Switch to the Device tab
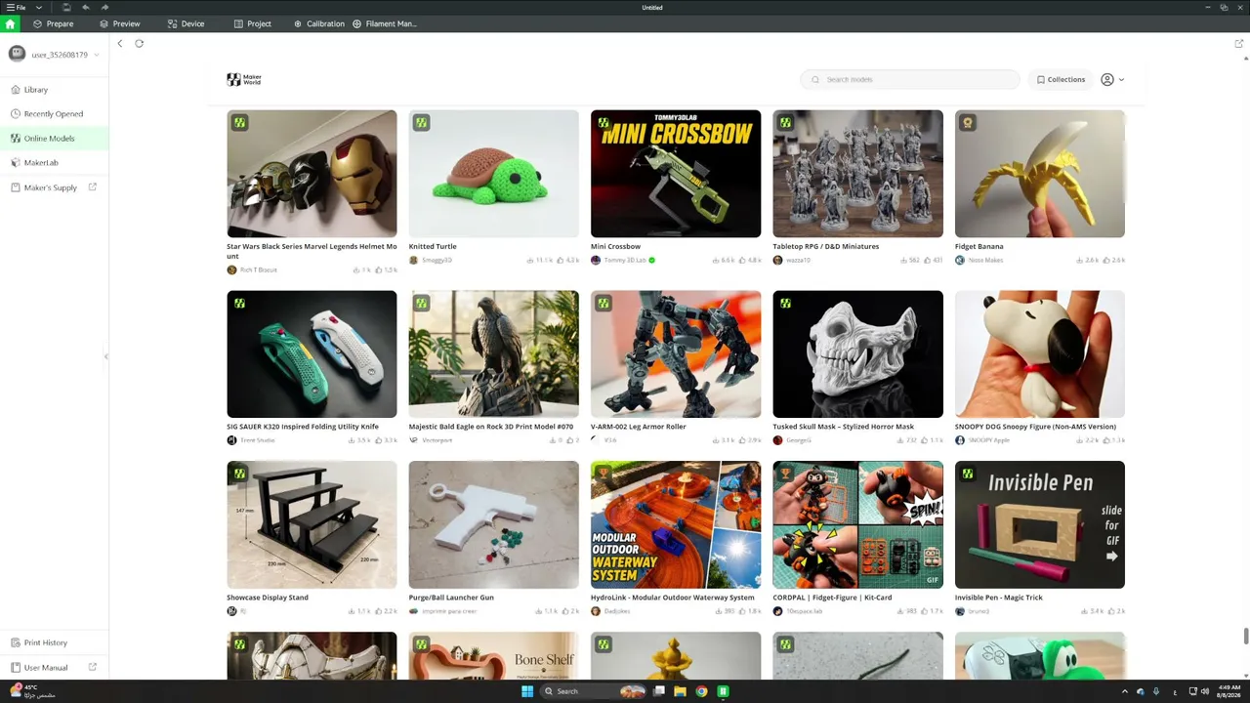This screenshot has height=703, width=1250. click(186, 23)
